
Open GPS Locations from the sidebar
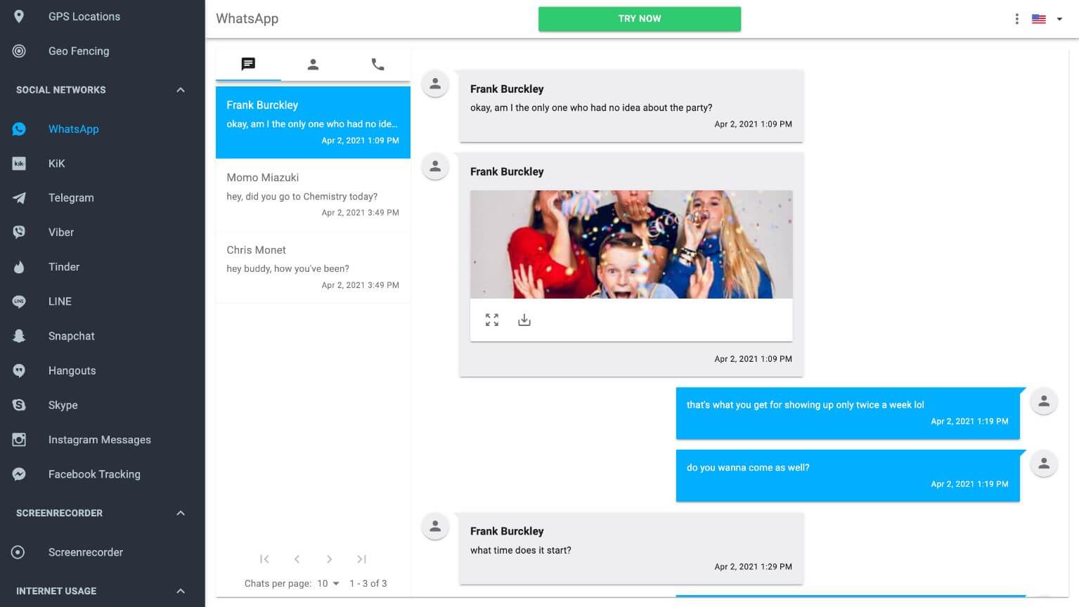[83, 16]
